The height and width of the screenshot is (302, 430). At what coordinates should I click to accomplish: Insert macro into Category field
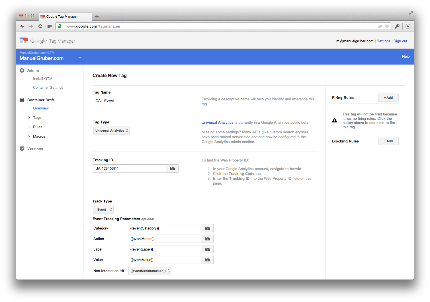(x=207, y=228)
